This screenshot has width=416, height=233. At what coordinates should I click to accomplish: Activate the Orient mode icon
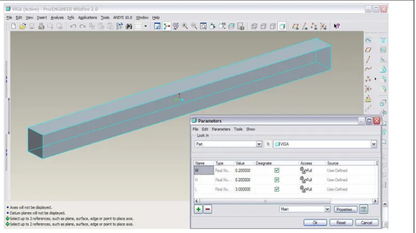[x=175, y=26]
